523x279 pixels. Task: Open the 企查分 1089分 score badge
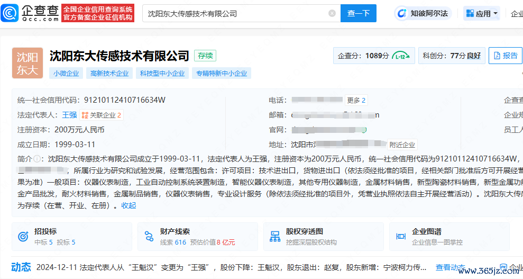[x=374, y=56]
